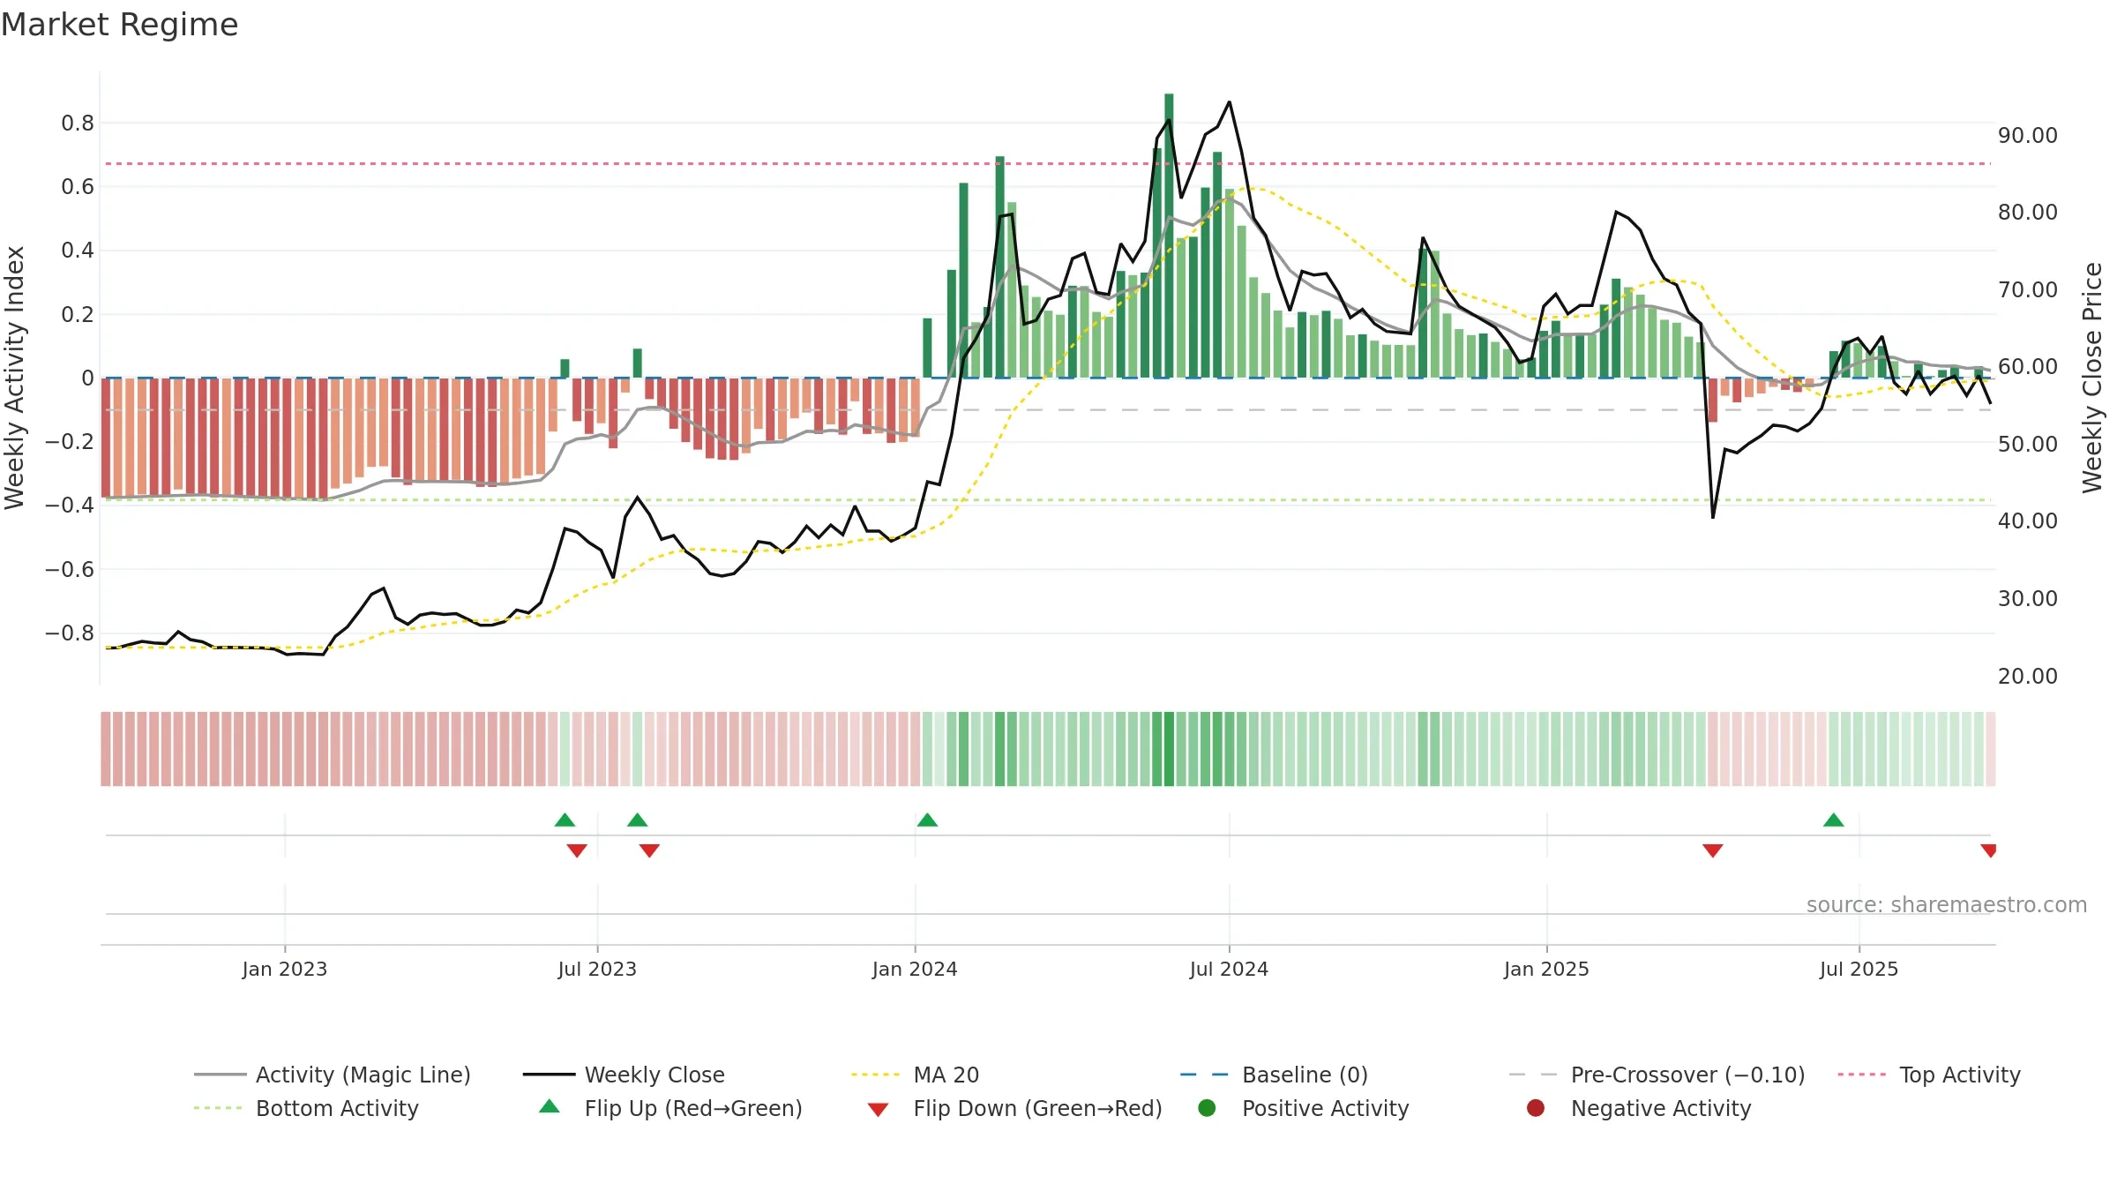Image resolution: width=2117 pixels, height=1191 pixels.
Task: Click the first flip-down marker before Jul 2023
Action: (577, 850)
